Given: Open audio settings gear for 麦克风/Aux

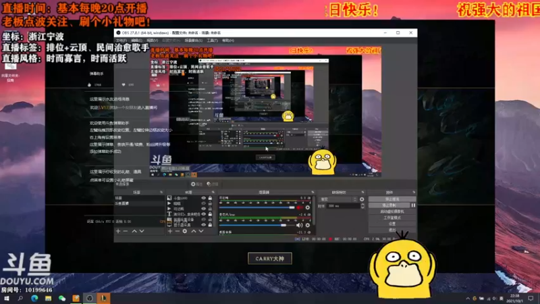Looking at the screenshot, I should [308, 225].
